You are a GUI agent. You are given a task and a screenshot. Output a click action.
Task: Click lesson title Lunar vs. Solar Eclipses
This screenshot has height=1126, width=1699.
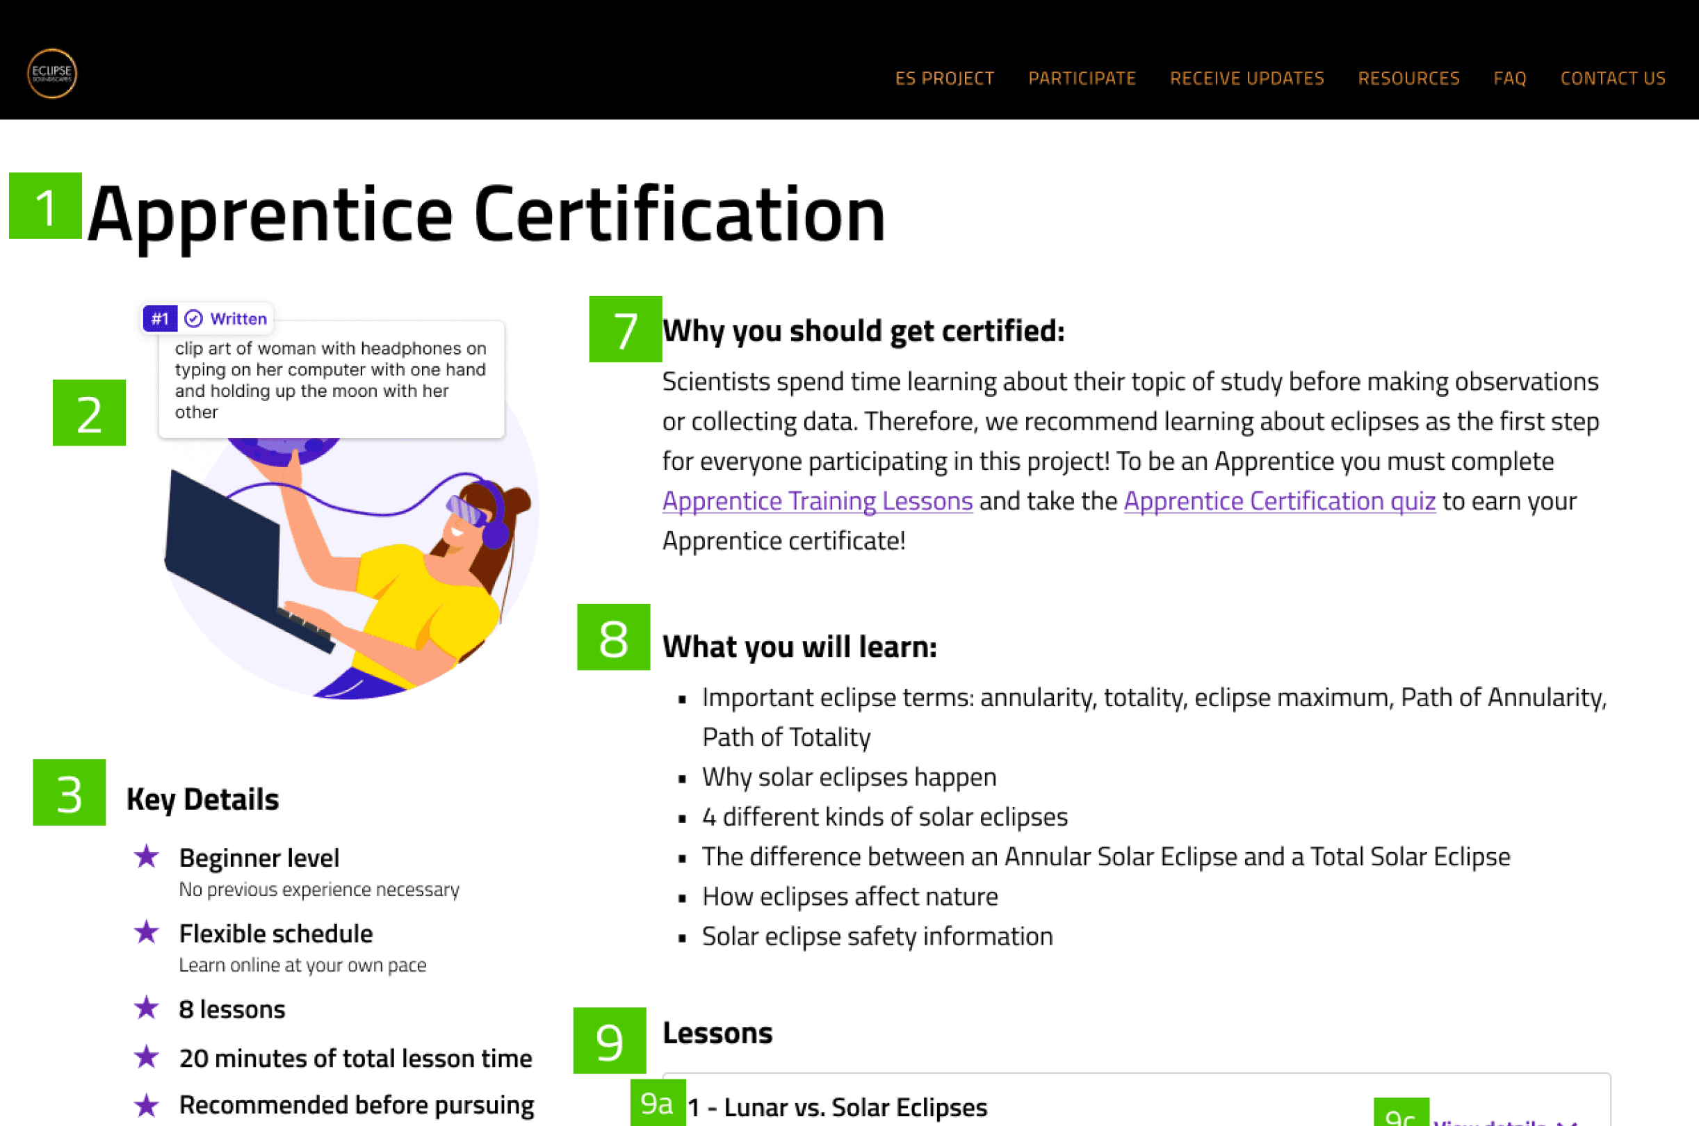click(836, 1107)
